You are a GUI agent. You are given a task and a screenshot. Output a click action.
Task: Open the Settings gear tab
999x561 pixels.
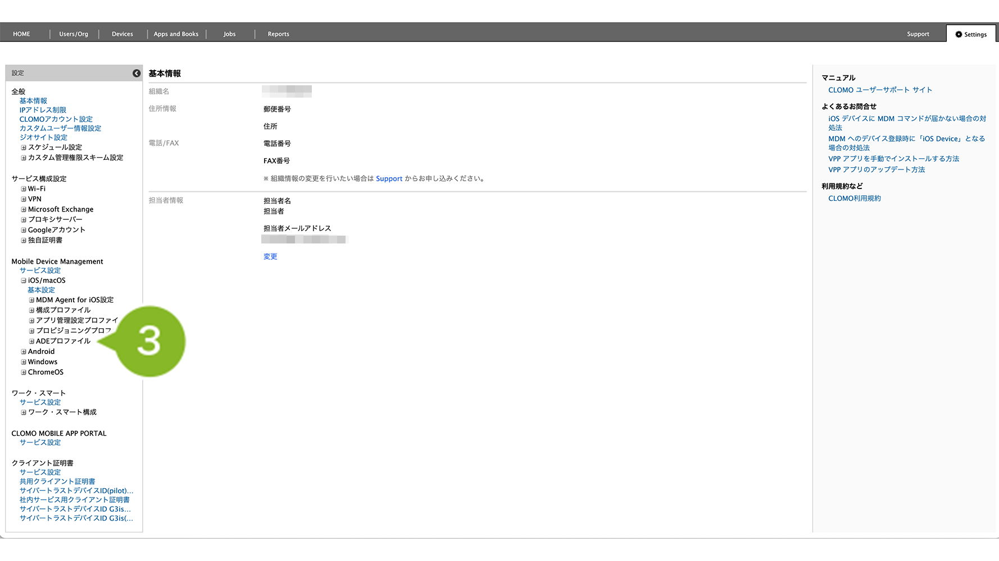pyautogui.click(x=971, y=34)
